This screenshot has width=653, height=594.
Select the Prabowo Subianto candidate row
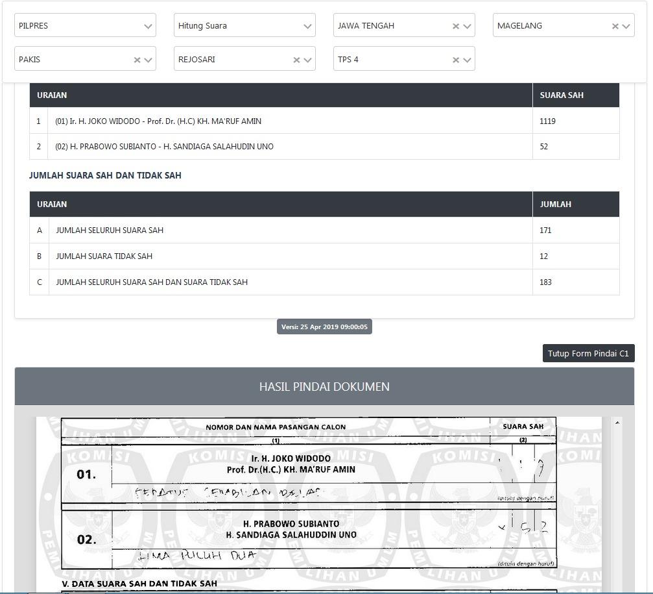point(324,146)
